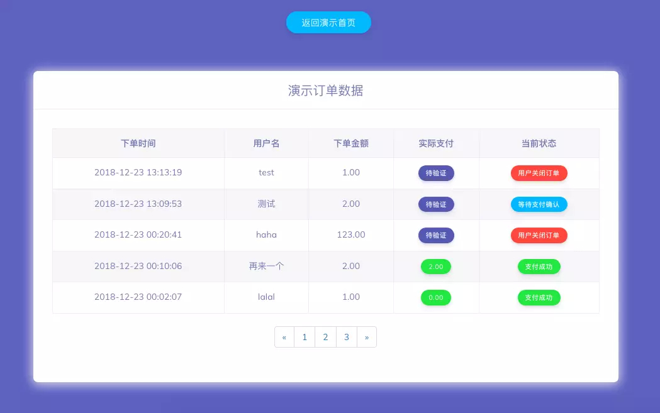Click the 演示订单数据 heading

tap(325, 91)
